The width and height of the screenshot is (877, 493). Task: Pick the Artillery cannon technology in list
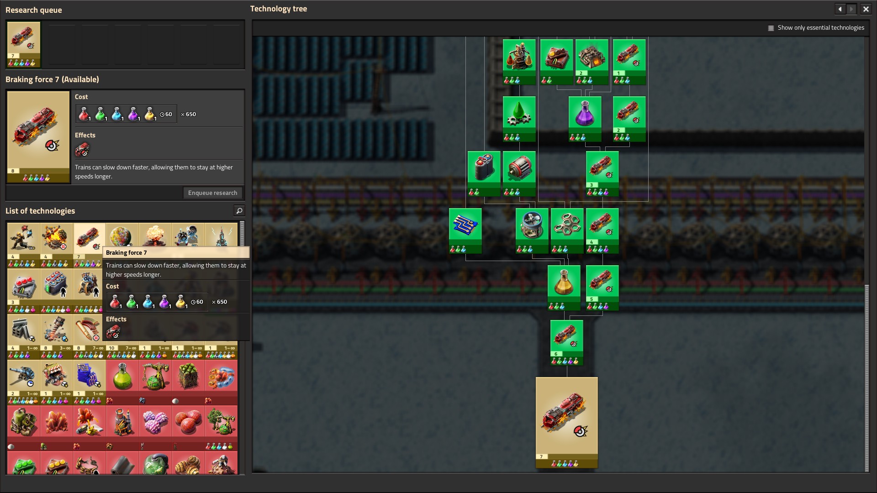[x=24, y=382]
